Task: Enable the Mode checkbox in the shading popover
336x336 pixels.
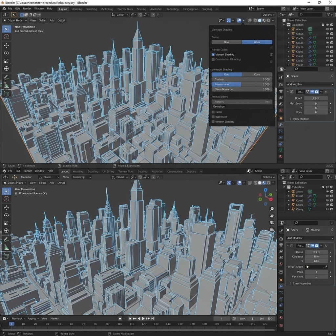Action: (x=214, y=112)
